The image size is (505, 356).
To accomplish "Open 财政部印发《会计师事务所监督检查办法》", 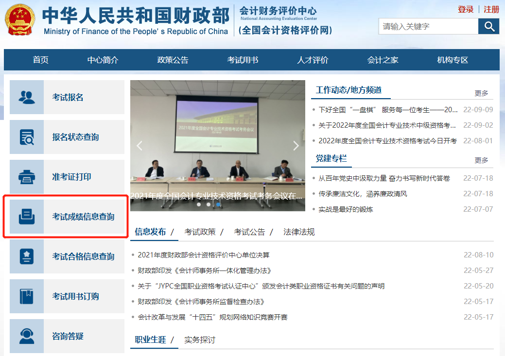I will point(201,302).
